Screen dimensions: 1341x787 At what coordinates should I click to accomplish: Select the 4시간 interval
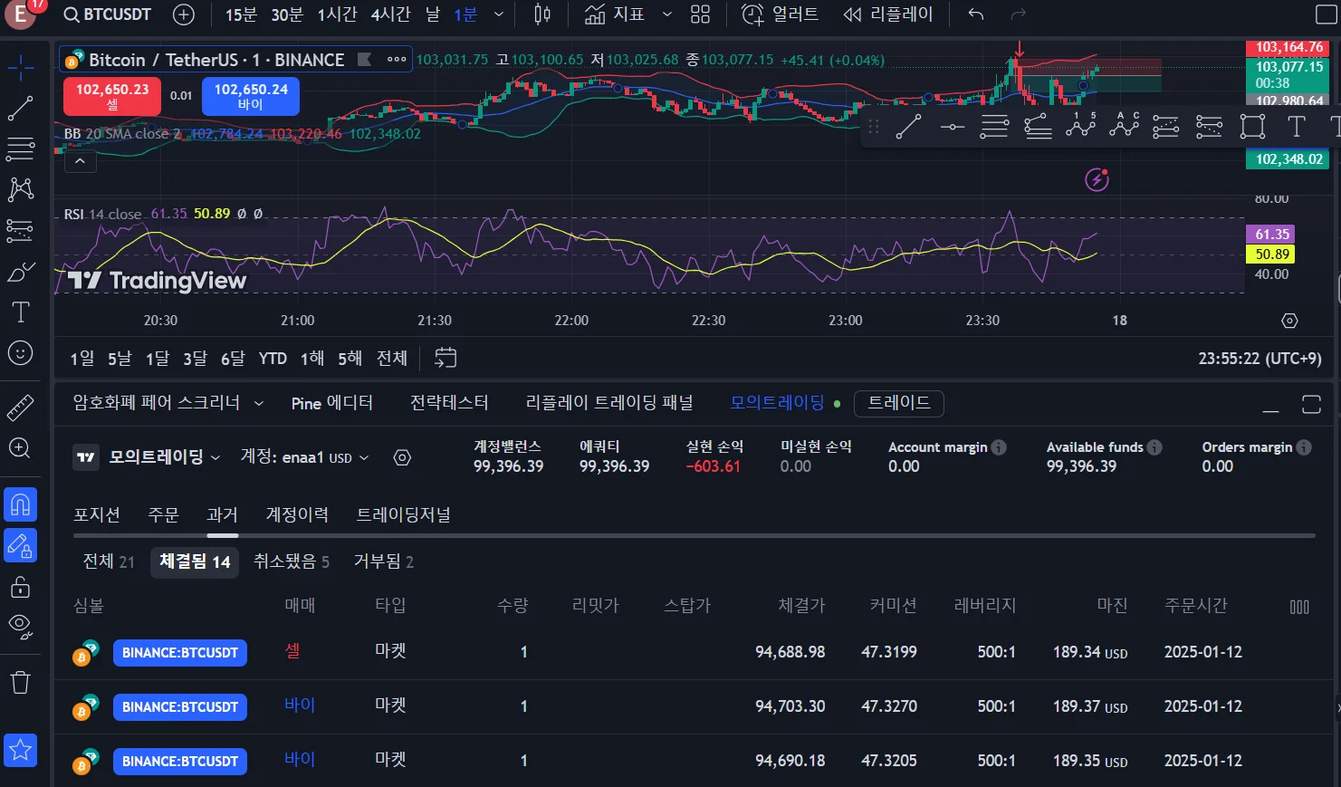tap(390, 14)
